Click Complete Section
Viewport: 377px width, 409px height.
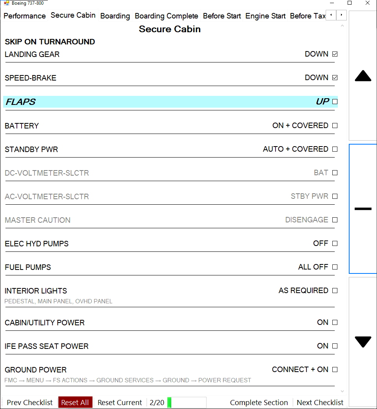[x=259, y=402]
